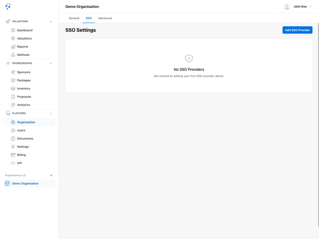Click the plus icon to add organisation
Viewport: 319px width, 239px height.
[x=51, y=175]
